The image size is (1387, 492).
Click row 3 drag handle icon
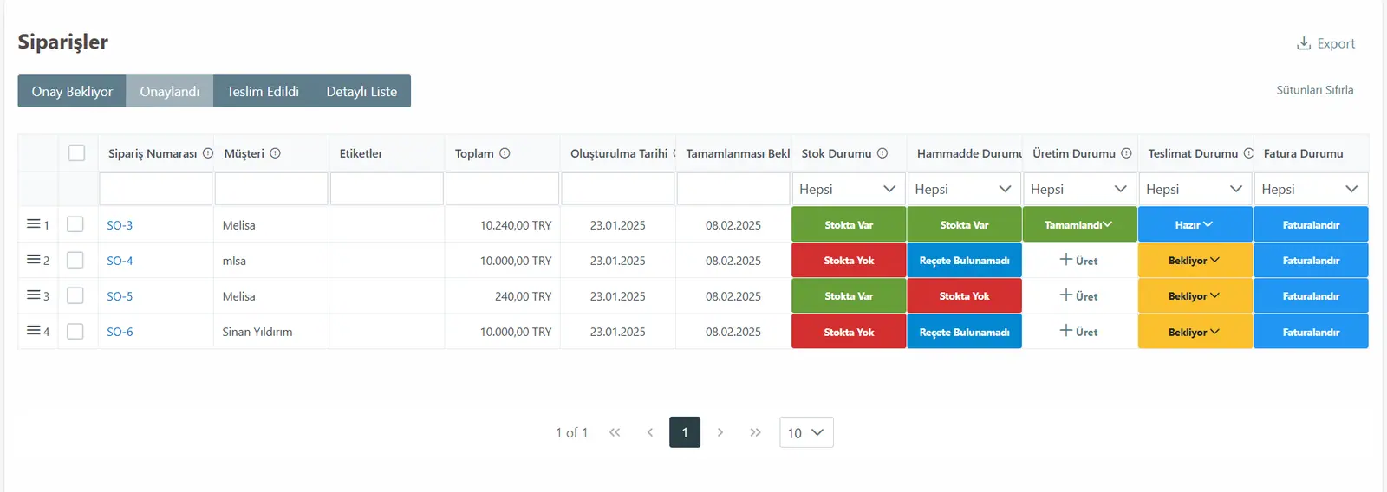(33, 295)
